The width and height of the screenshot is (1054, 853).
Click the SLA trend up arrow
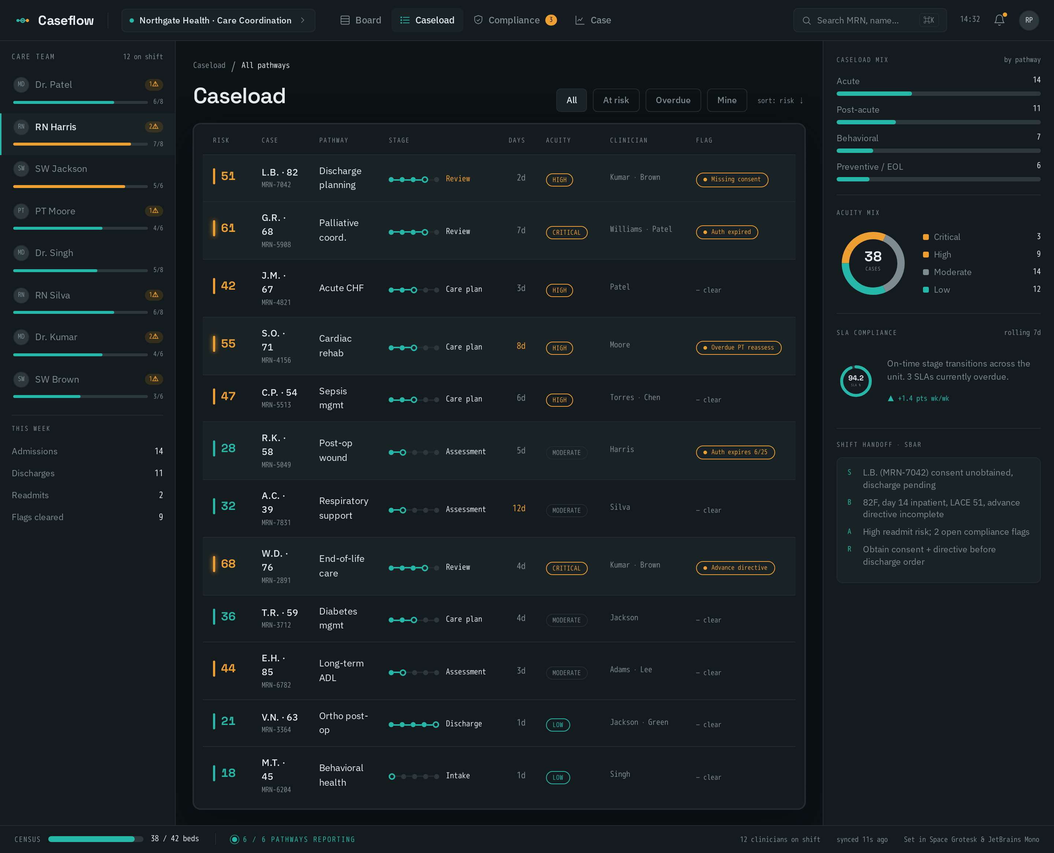pyautogui.click(x=890, y=398)
